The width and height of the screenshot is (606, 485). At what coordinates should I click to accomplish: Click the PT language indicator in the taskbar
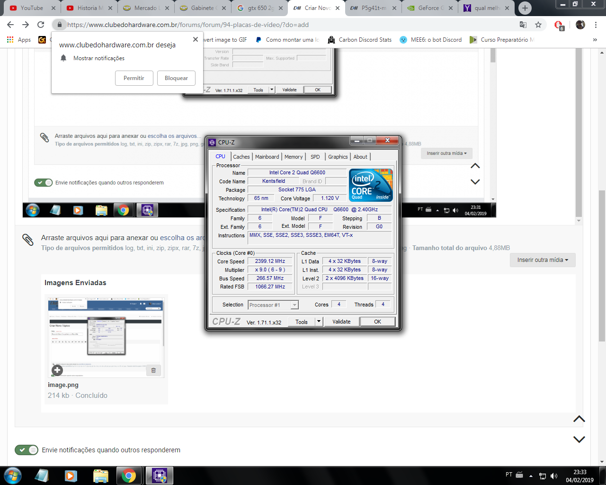click(509, 475)
